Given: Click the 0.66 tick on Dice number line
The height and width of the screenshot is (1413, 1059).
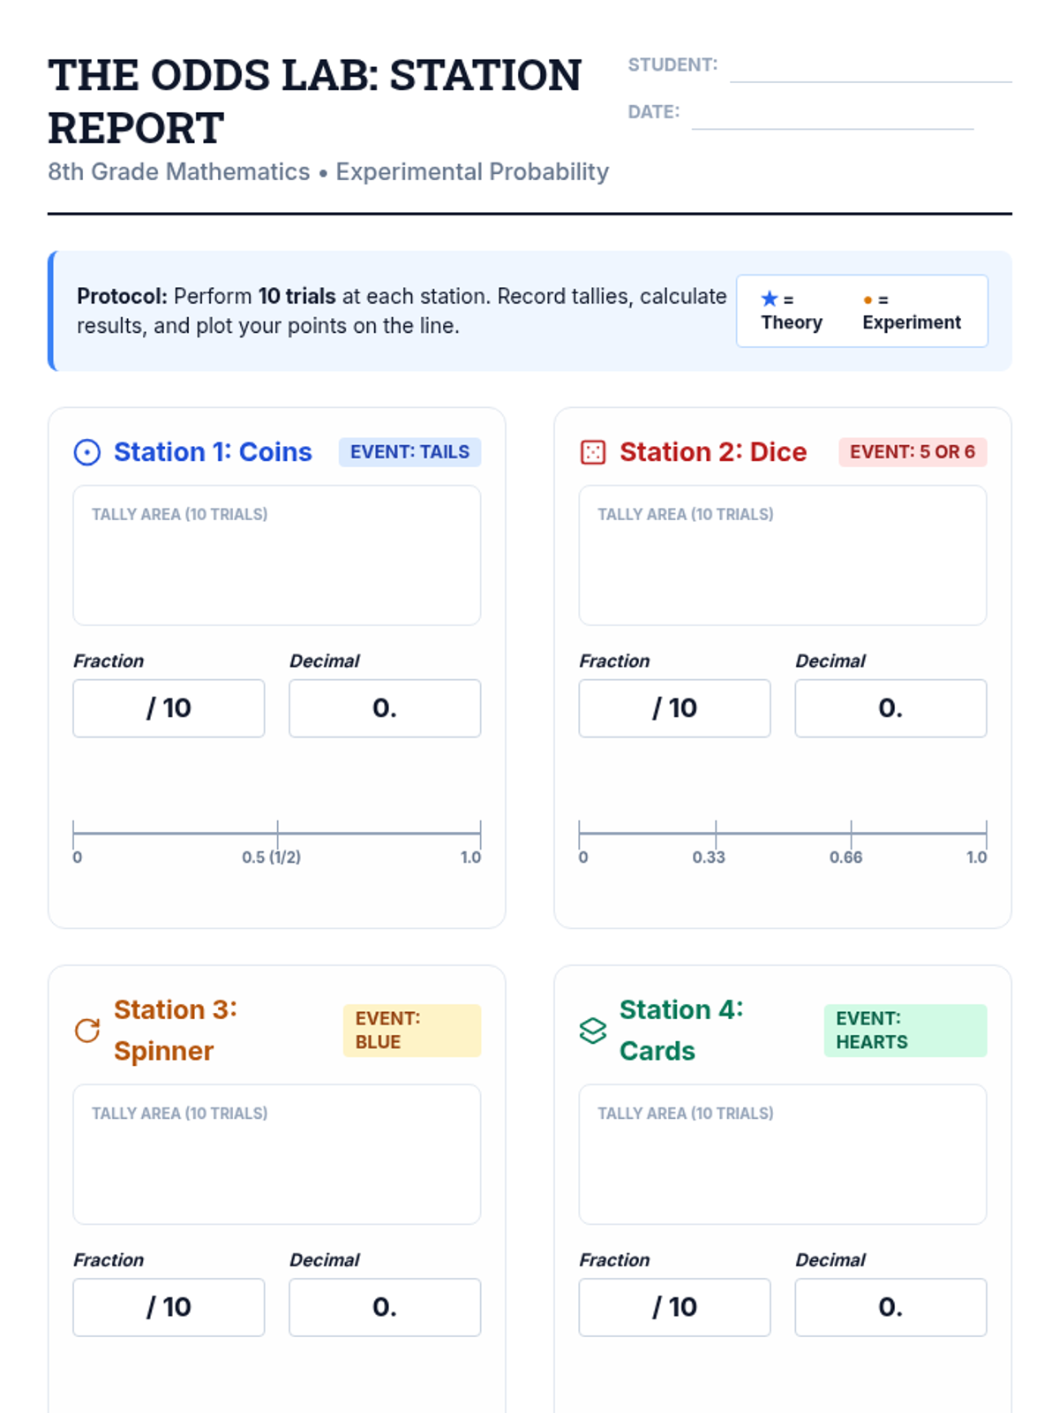Looking at the screenshot, I should pos(851,833).
